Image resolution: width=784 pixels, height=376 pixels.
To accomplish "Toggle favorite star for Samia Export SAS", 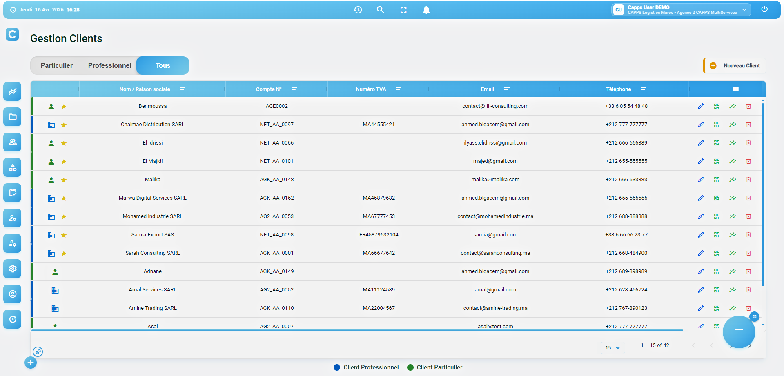I will [64, 235].
